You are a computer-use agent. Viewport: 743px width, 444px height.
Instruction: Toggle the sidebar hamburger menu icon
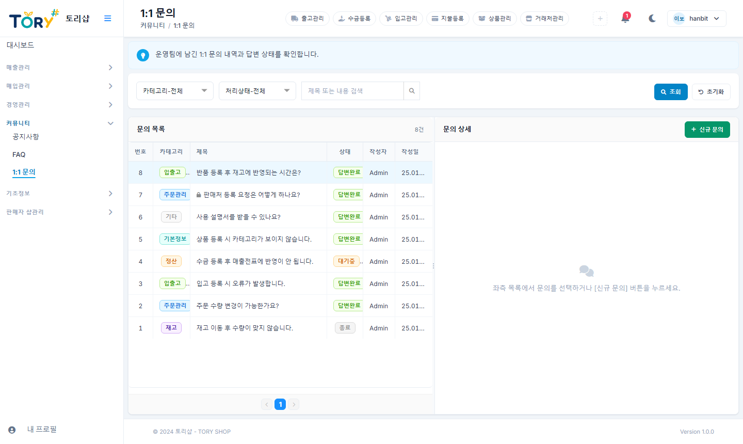(107, 19)
